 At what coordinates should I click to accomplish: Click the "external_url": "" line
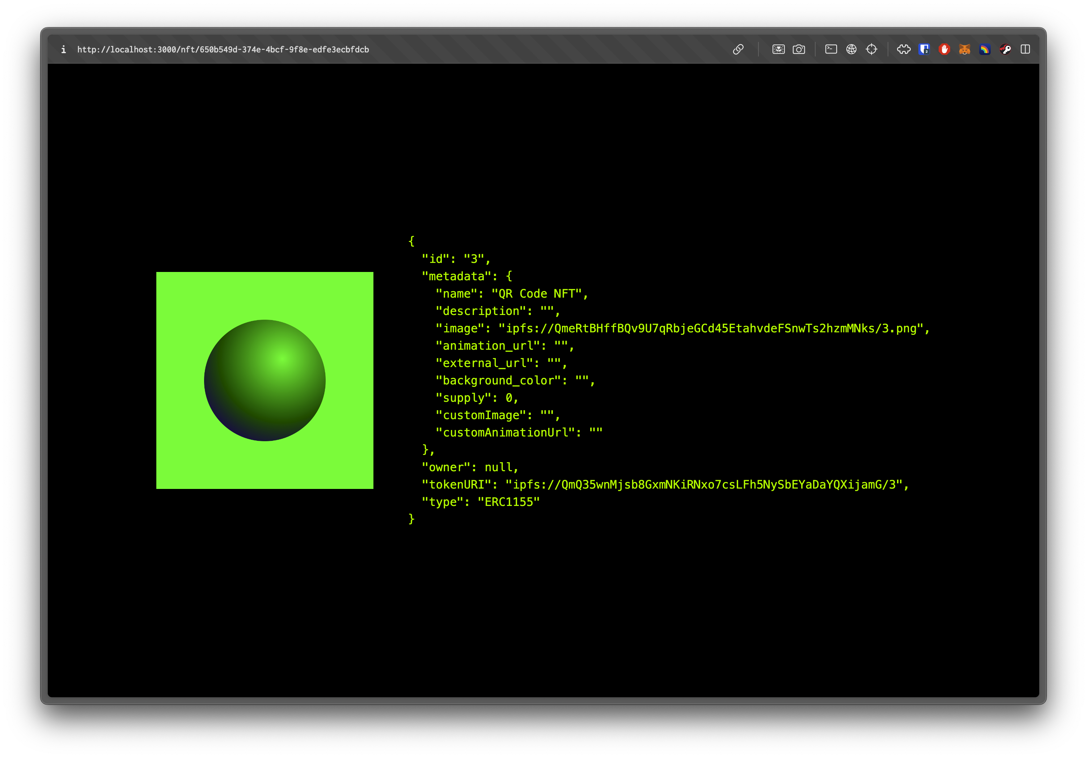pos(502,363)
